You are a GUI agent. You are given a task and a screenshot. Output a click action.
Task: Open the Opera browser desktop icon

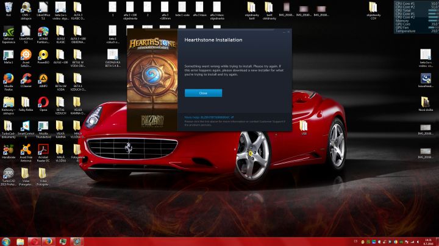43,104
